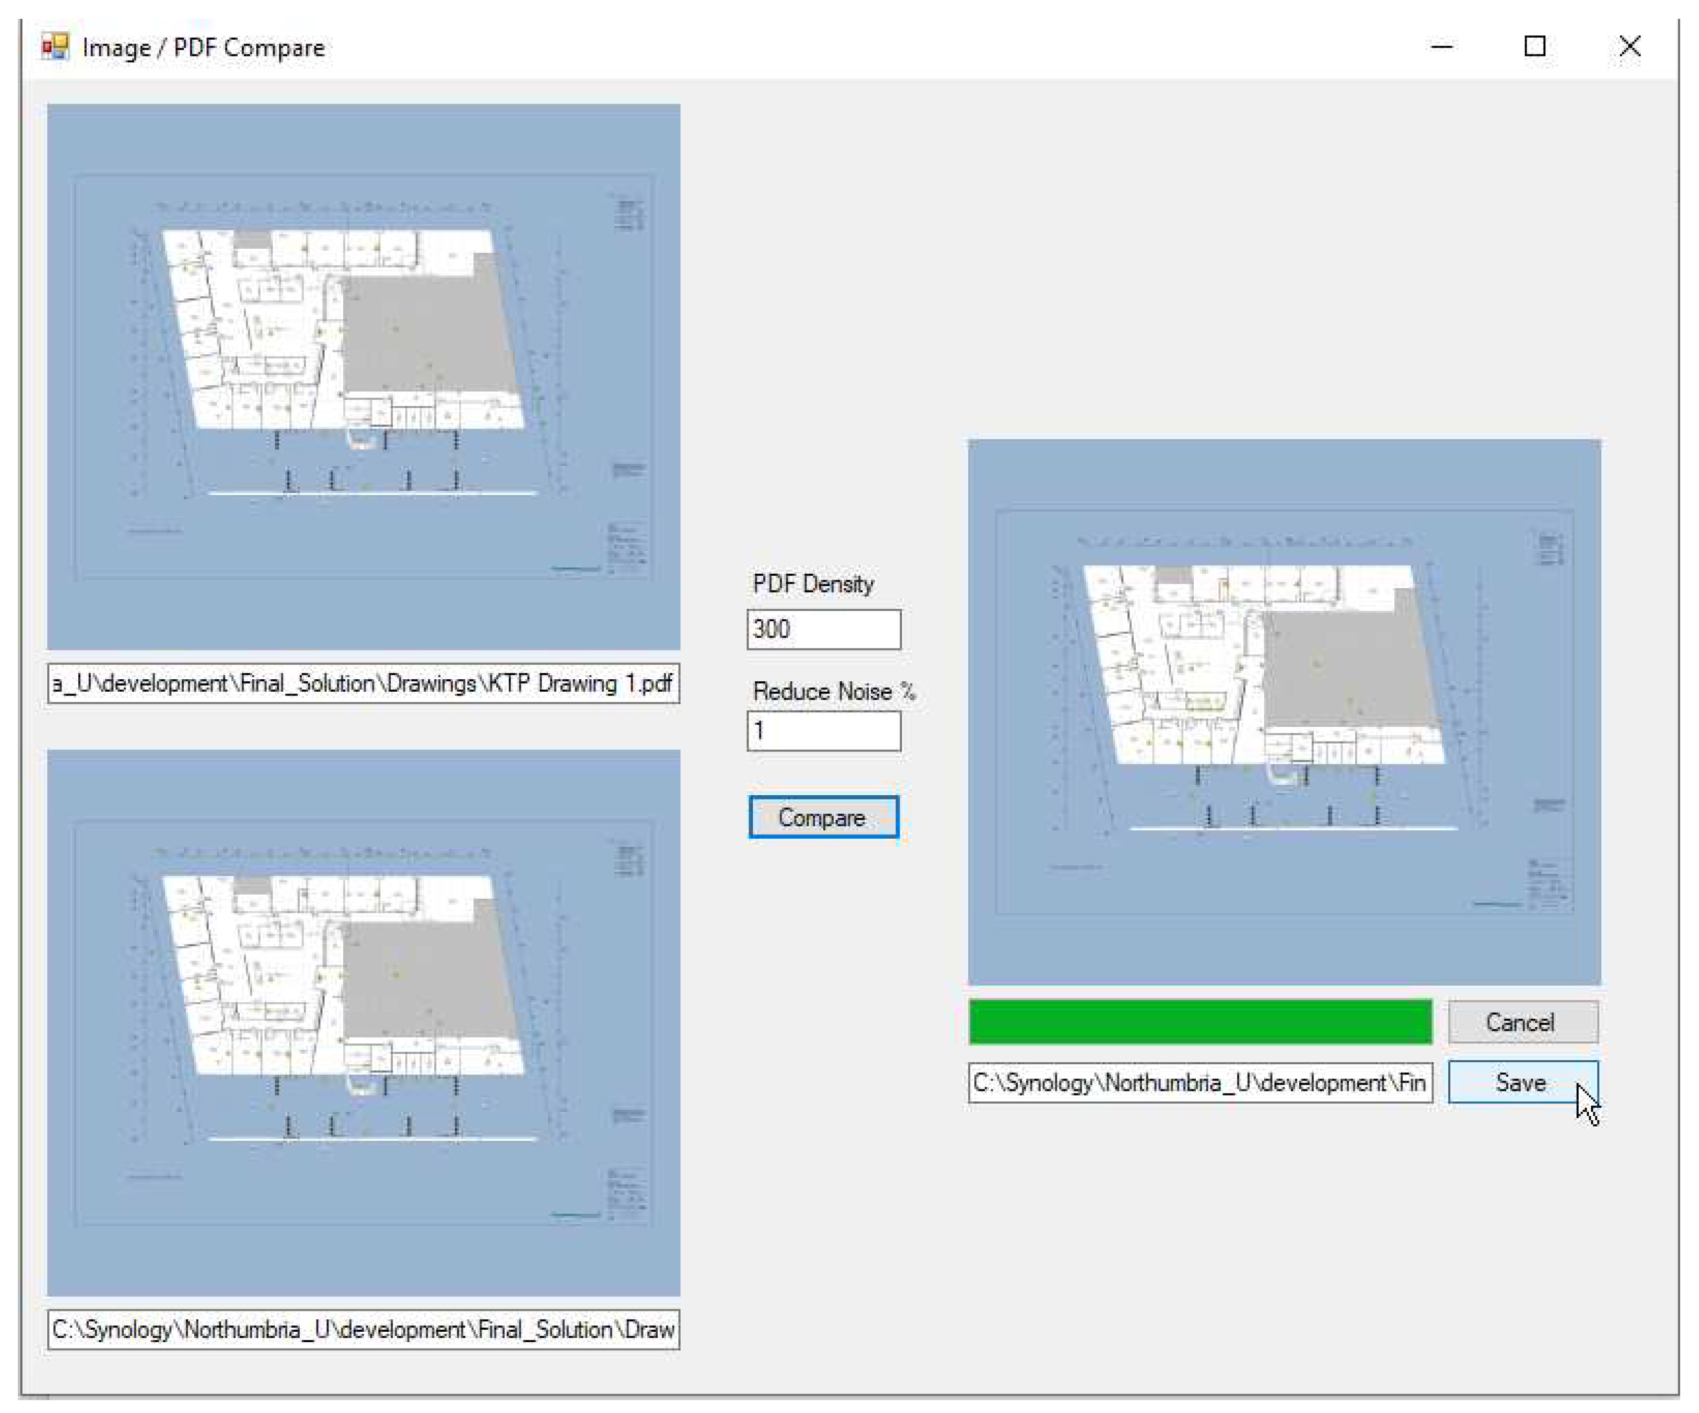Click the KTP Drawing 1.pdf path field

[x=363, y=684]
